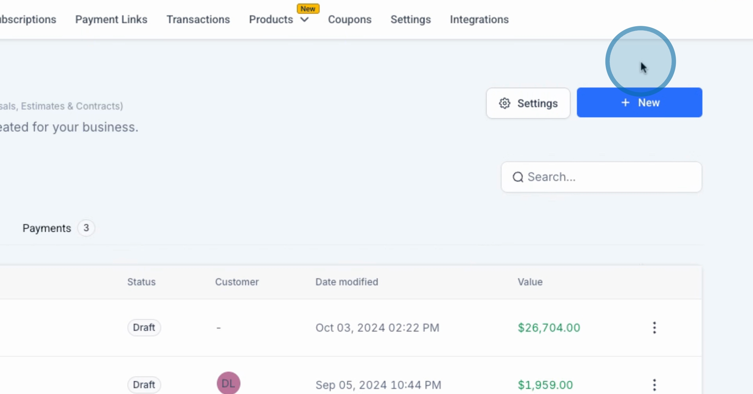Open the Integrations tab
Viewport: 753px width, 394px height.
pos(479,19)
